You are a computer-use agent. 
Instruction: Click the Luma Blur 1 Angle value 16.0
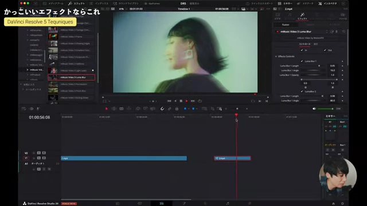[x=333, y=70]
